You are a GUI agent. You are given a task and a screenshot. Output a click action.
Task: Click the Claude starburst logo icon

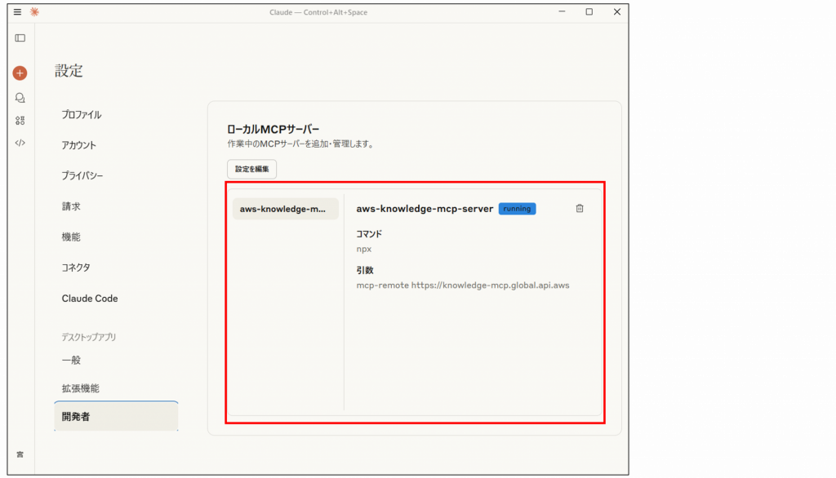pyautogui.click(x=33, y=12)
